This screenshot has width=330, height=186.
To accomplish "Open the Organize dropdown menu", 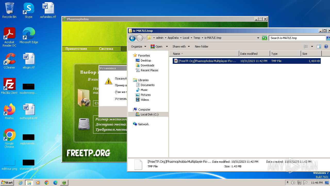I will (x=138, y=47).
